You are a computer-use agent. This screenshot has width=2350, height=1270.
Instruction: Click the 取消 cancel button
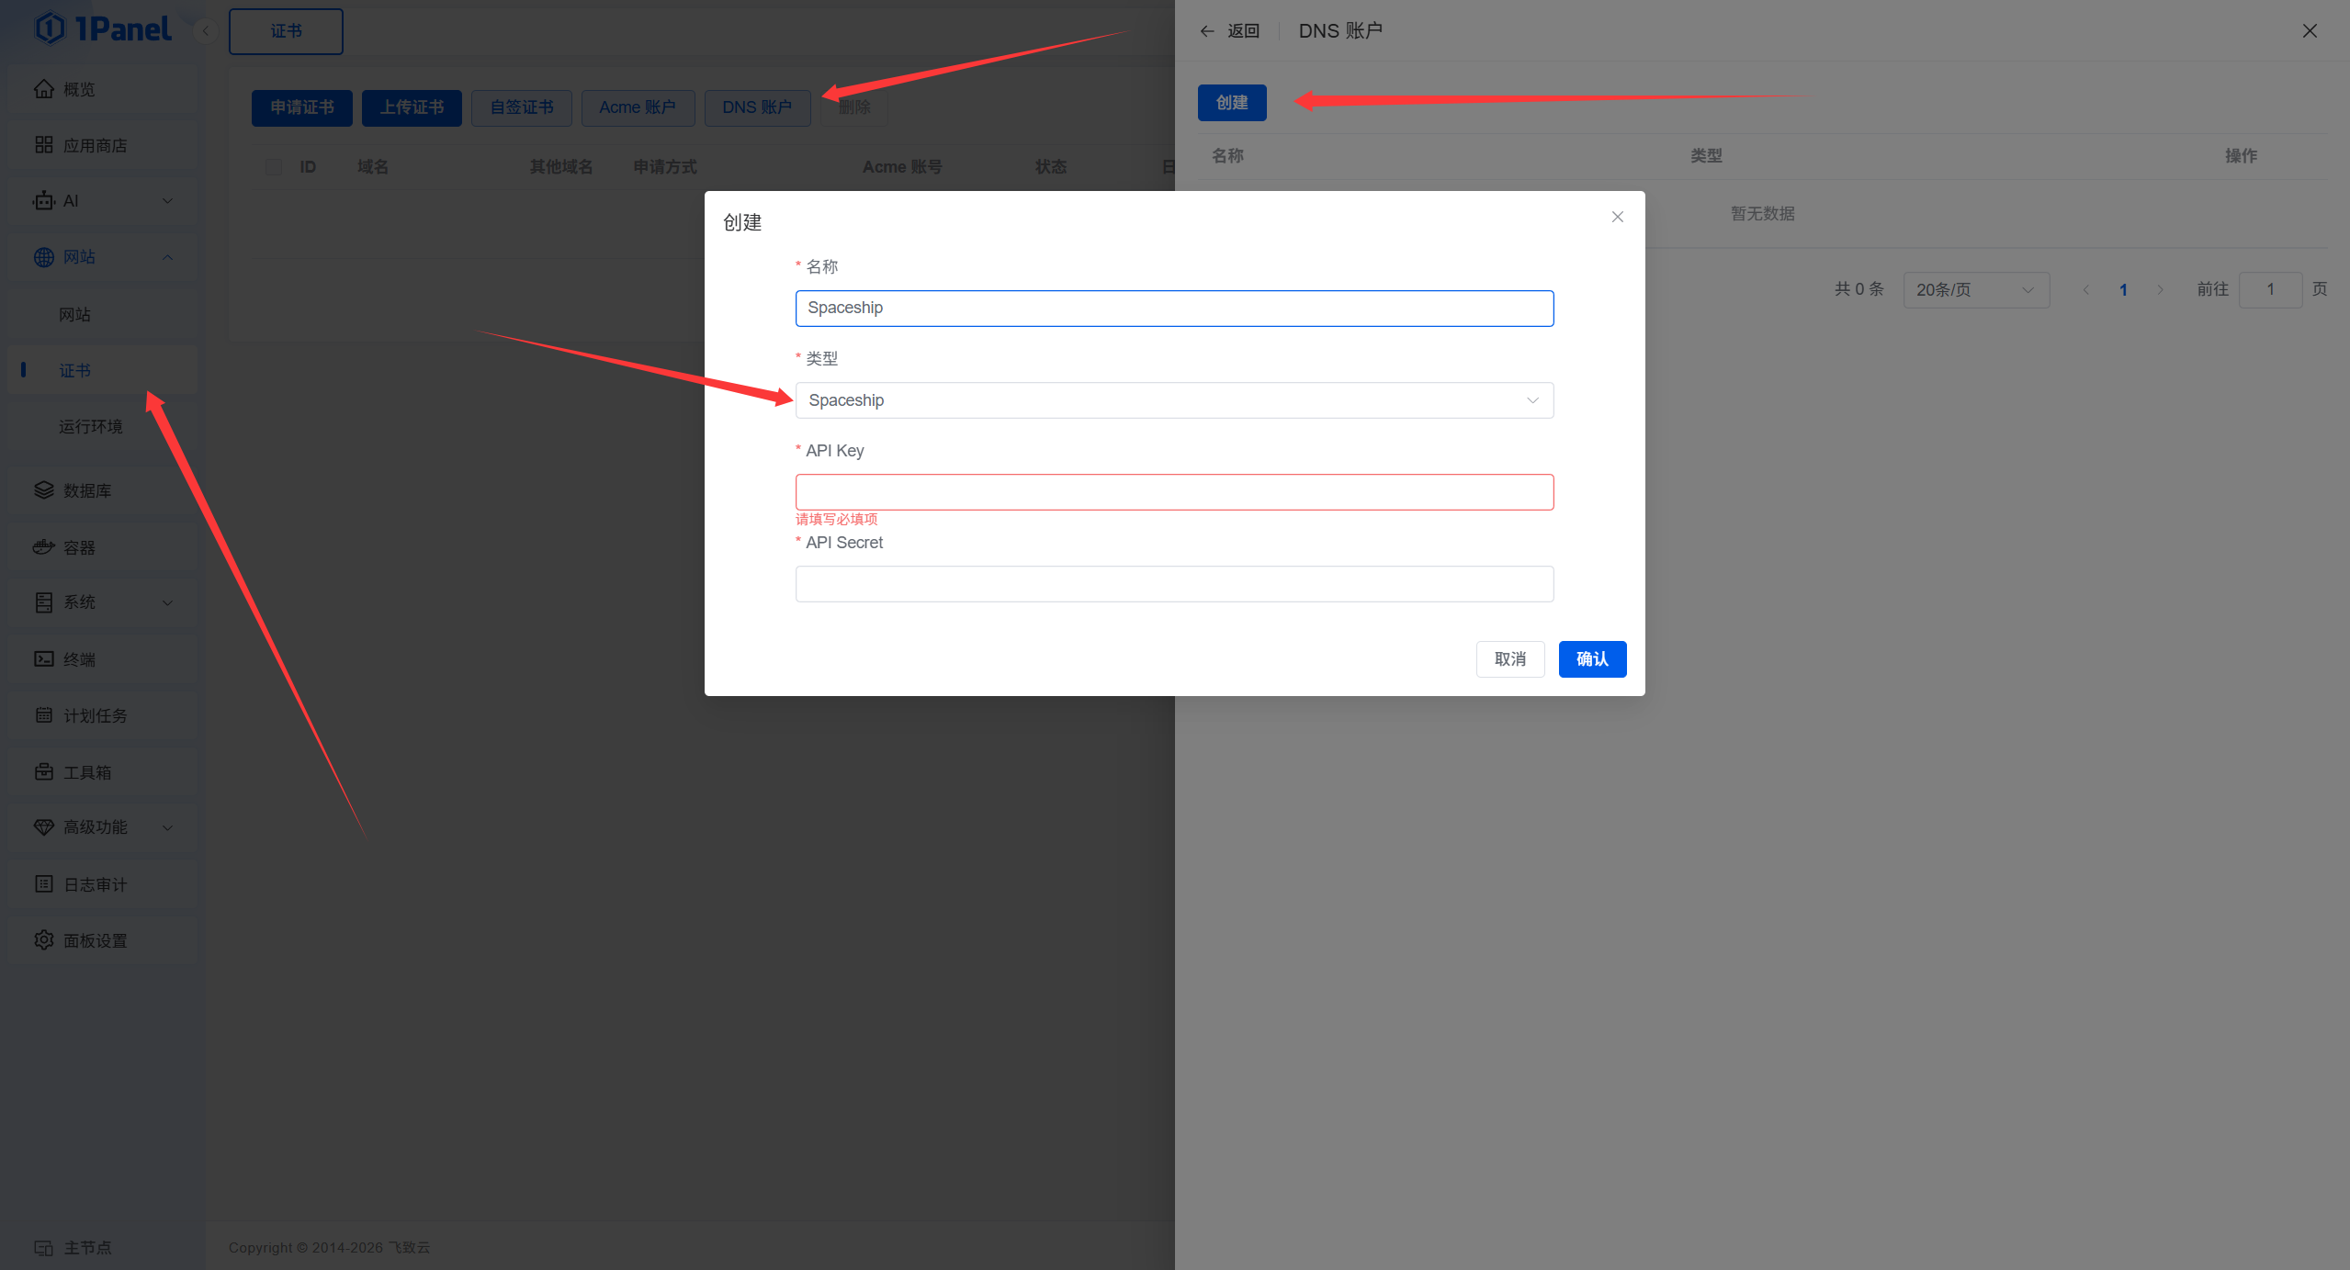coord(1509,659)
